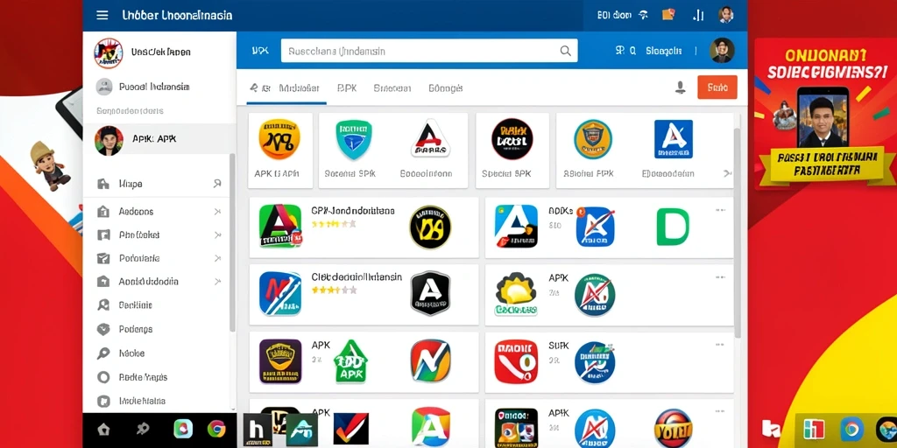Click the ring icon beside Bedte Yrepis
This screenshot has height=448, width=897.
(x=103, y=377)
